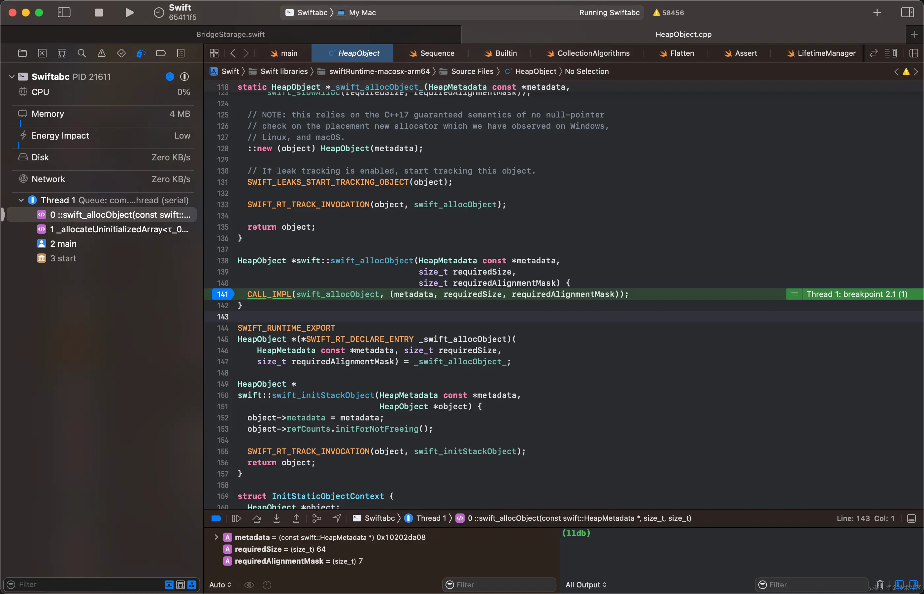
Task: Open the Project navigator folder icon
Action: click(22, 53)
